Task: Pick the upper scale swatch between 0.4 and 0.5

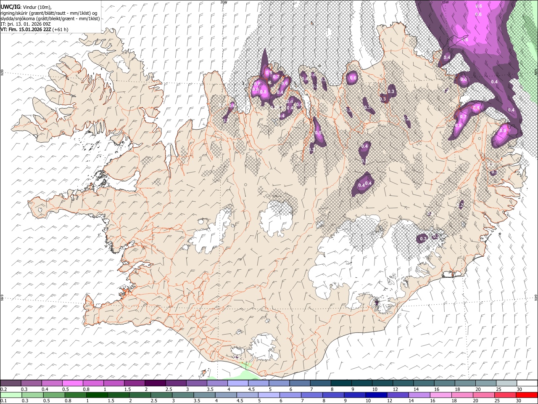Action: click(x=52, y=383)
